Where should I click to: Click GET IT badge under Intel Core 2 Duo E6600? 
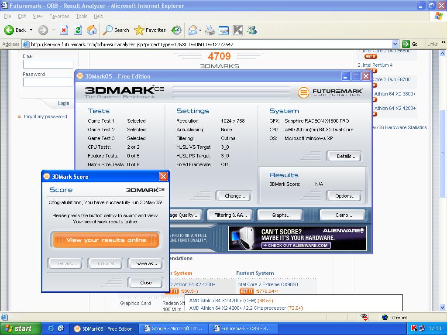[371, 56]
